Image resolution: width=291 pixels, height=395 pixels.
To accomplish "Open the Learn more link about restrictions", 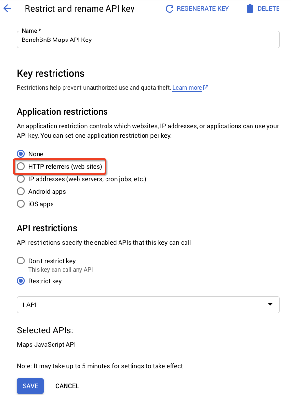I will click(188, 87).
